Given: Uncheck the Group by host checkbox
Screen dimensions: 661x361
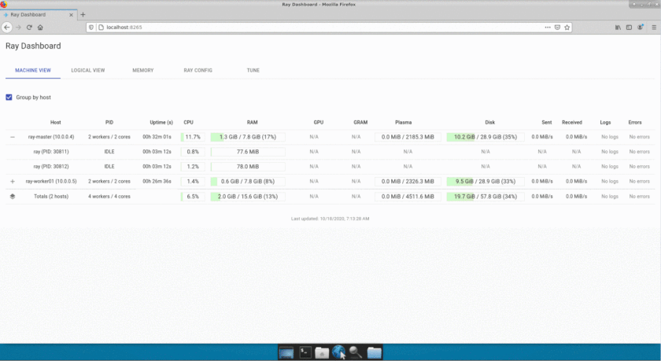Looking at the screenshot, I should click(x=9, y=98).
